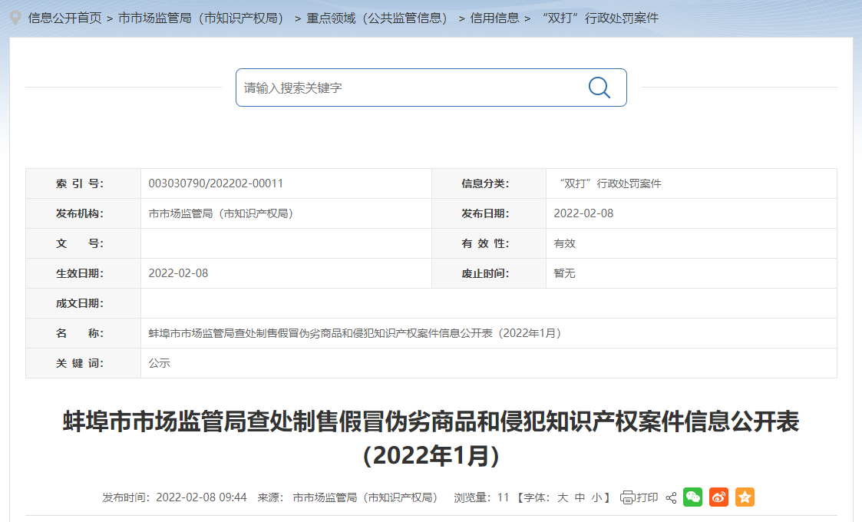Set font size to medium (中)

pyautogui.click(x=580, y=497)
